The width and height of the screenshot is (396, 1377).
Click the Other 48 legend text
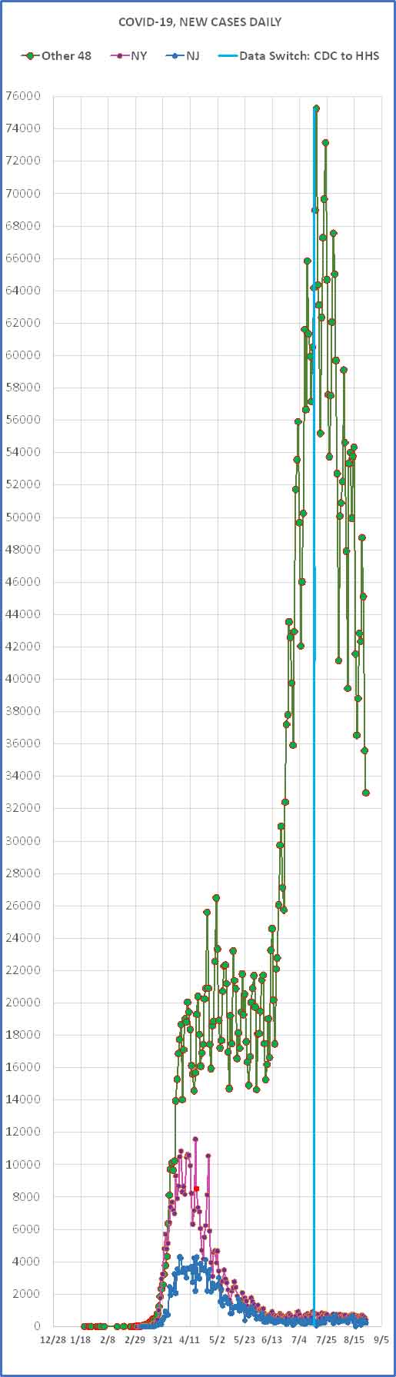(x=66, y=56)
